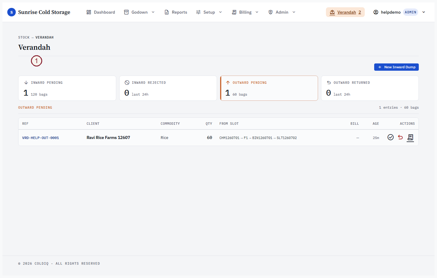Open the helpdemo account chevron
This screenshot has width=437, height=278.
tap(424, 12)
